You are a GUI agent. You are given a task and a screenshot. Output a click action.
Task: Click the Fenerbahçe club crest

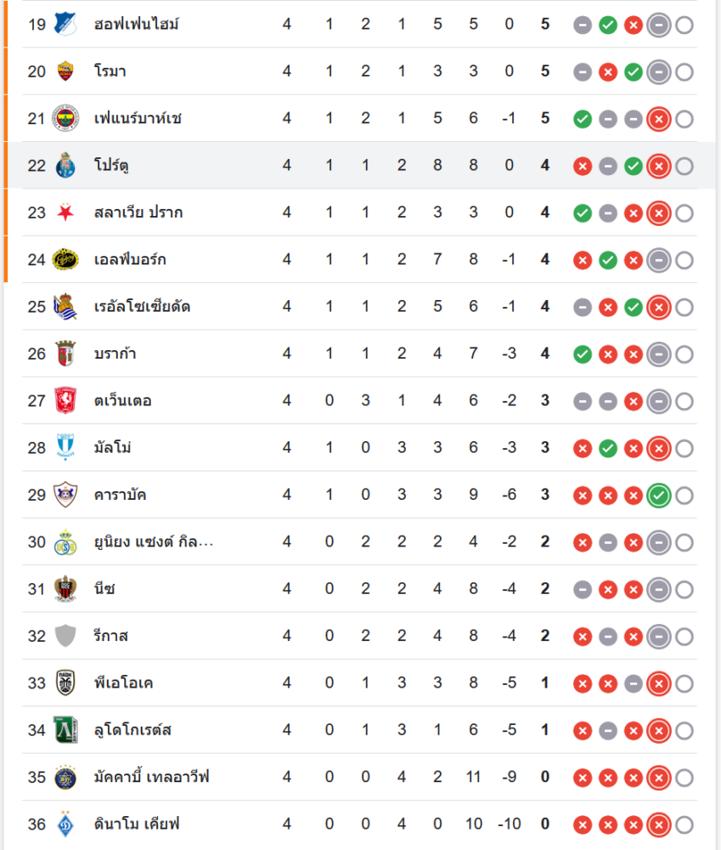tap(65, 118)
